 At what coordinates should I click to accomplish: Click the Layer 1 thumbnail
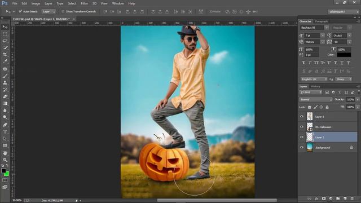[310, 117]
